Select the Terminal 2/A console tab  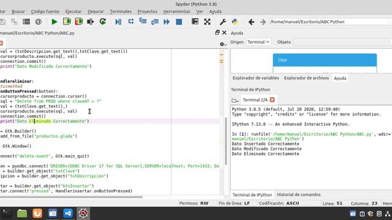(255, 100)
